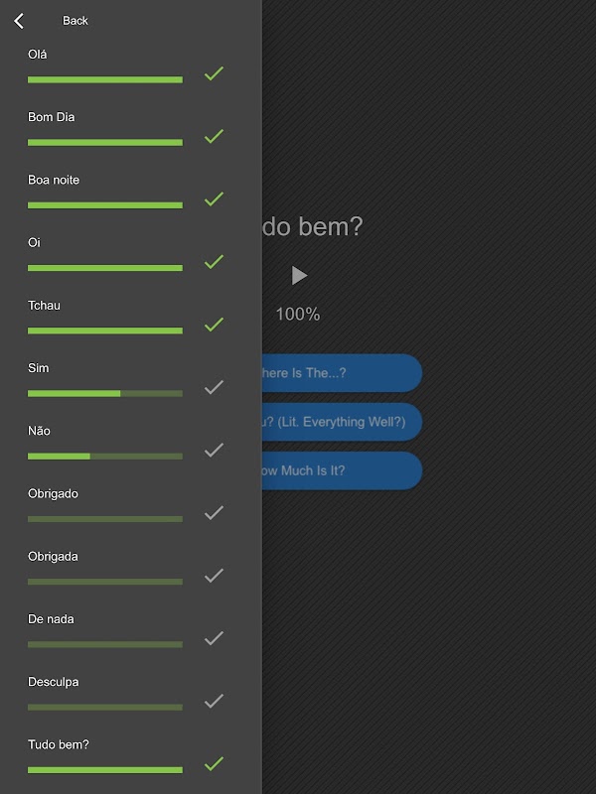Click the checkmark next to Boa noite
The height and width of the screenshot is (794, 596).
[214, 199]
